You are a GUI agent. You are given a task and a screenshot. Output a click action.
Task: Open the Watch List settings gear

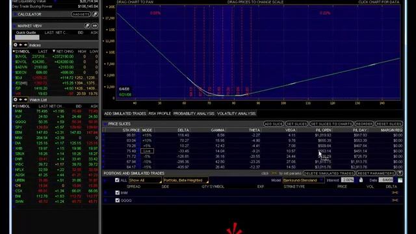click(x=16, y=99)
